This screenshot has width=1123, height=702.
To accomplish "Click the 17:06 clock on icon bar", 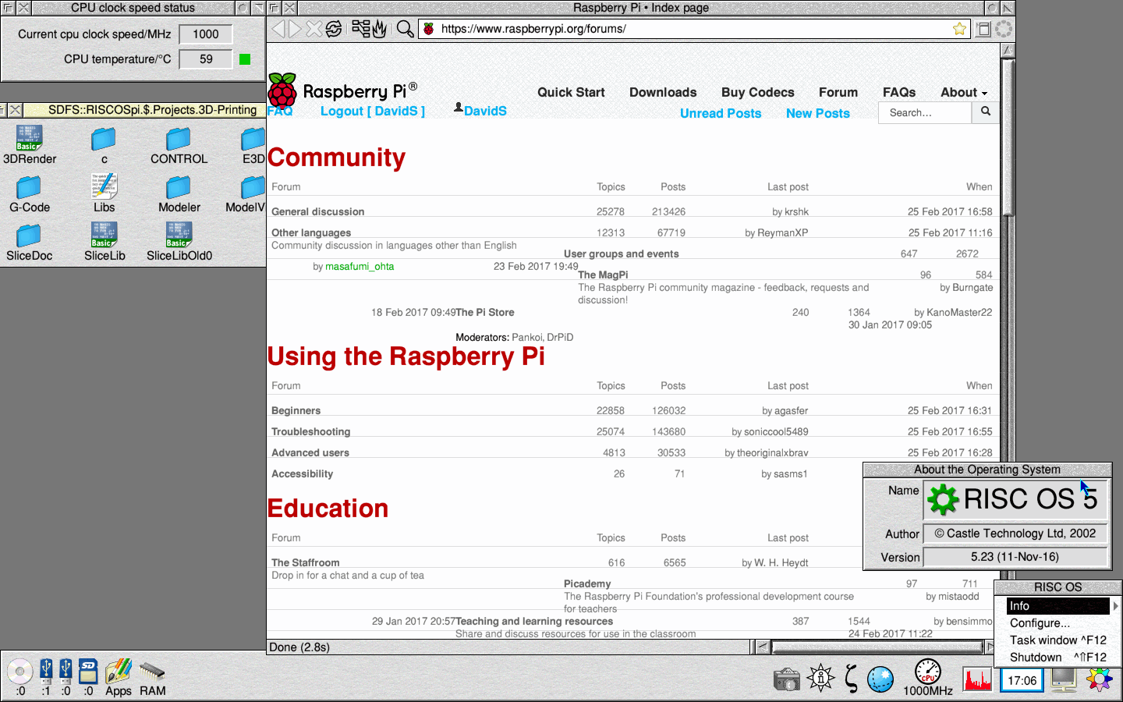I will coord(1022,680).
